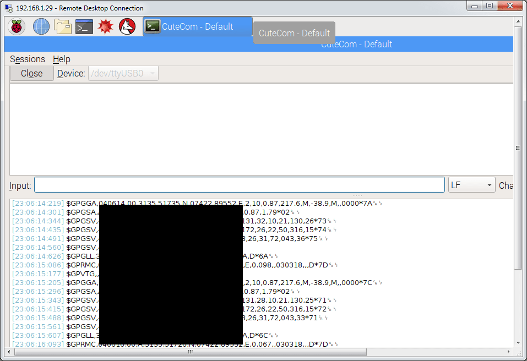The image size is (527, 361).
Task: Click the horizontal scrollbar right arrow
Action: (508, 352)
